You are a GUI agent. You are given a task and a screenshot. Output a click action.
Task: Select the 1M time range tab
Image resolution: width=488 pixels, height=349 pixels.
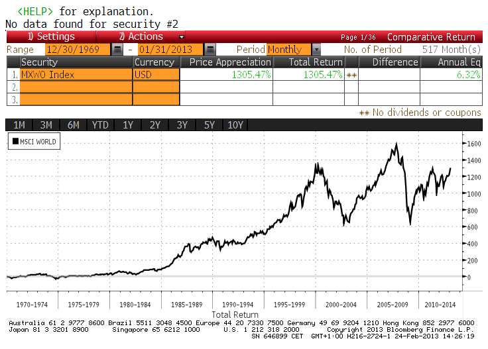click(19, 125)
